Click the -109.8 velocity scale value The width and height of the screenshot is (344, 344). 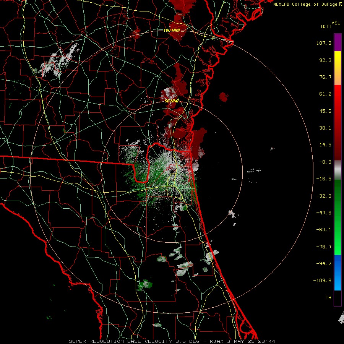click(322, 281)
